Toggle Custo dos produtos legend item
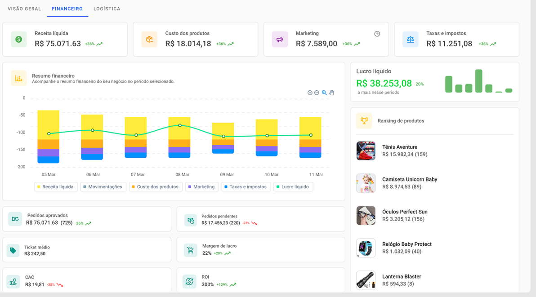Screen dimensions: 536x297 (156, 187)
